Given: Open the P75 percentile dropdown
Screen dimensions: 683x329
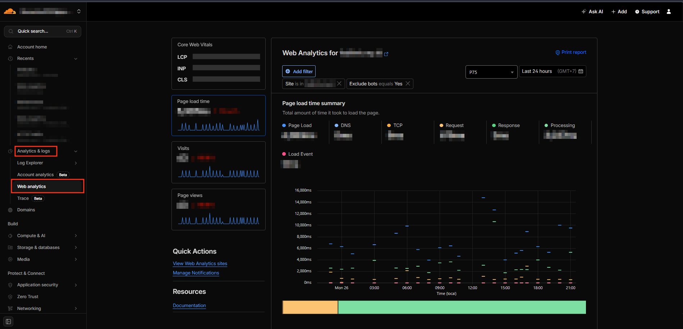Looking at the screenshot, I should 491,72.
